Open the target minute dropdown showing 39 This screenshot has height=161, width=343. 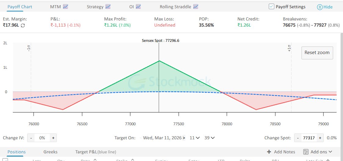click(x=209, y=138)
